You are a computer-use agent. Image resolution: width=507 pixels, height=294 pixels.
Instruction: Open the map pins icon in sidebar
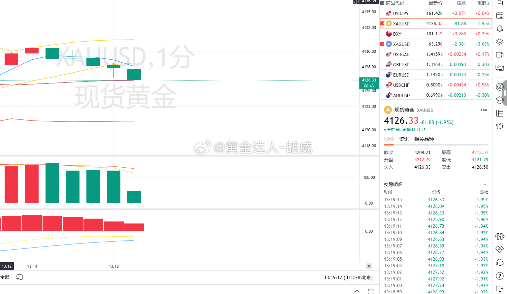(500, 126)
